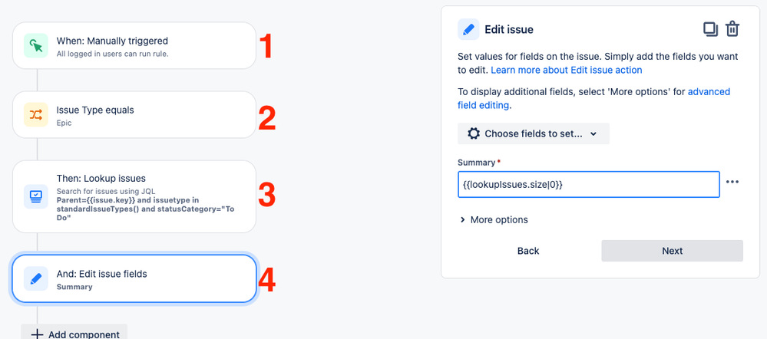
Task: Select the Then: Lookup issues step
Action: pyautogui.click(x=134, y=196)
